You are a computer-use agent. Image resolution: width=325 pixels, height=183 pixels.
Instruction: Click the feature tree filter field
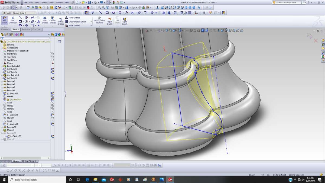click(x=25, y=38)
